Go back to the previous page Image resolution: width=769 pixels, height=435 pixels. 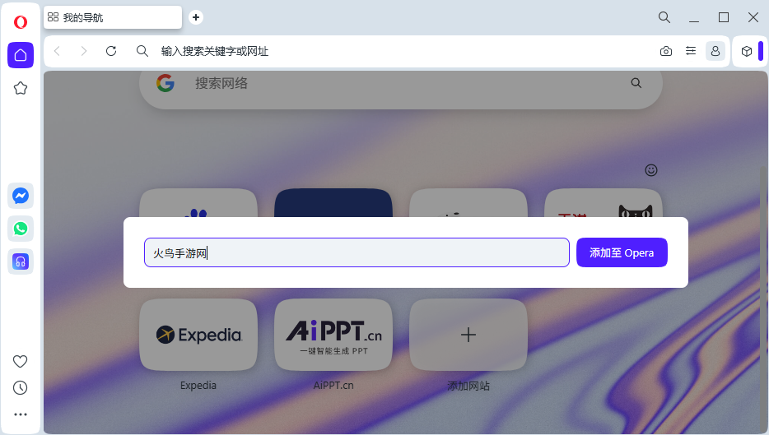[x=58, y=51]
